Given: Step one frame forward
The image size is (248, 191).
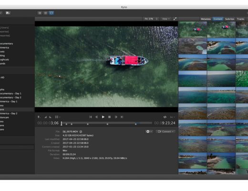Looking at the screenshot, I should (x=116, y=117).
